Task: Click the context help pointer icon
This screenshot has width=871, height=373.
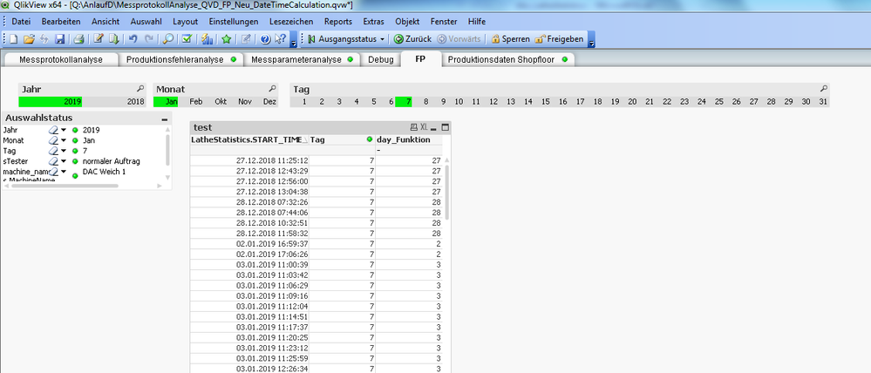Action: 280,39
